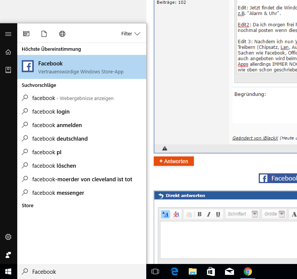Open the Windows Start button
This screenshot has height=279, width=297.
pos(8,271)
